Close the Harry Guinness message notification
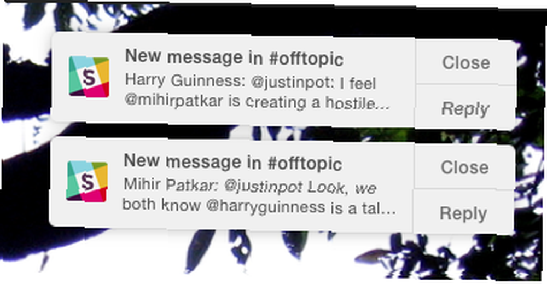The image size is (547, 284). coord(465,63)
